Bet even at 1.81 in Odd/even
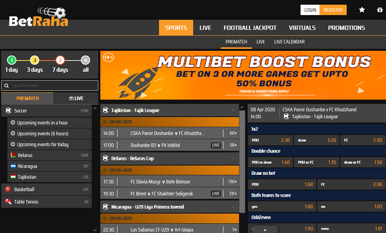Screen dimensions: 386x233 (352, 229)
